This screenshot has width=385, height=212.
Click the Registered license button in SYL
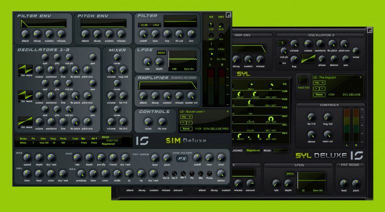pos(253,150)
